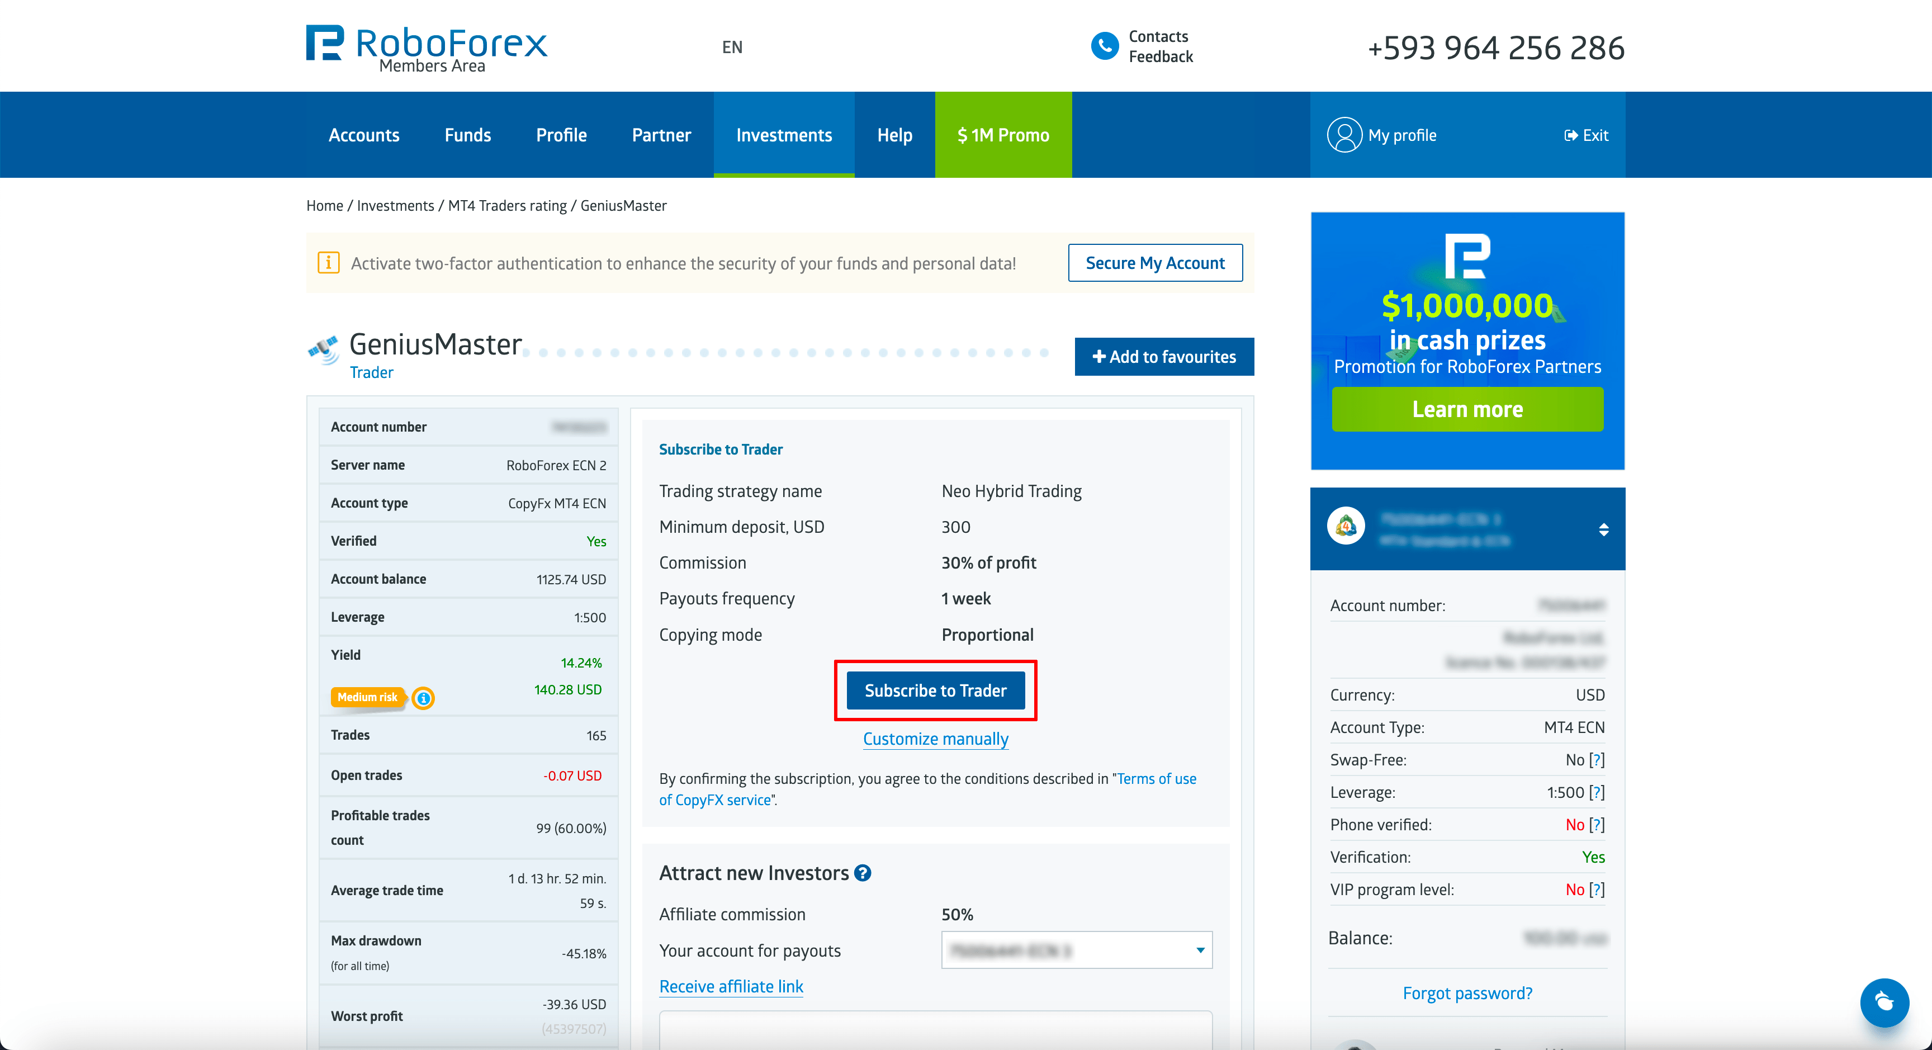
Task: Expand the account selector arrows
Action: 1603,529
